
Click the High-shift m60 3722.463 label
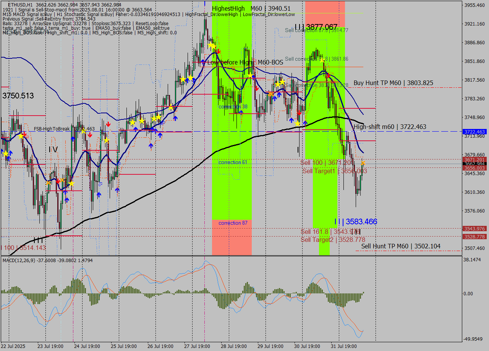[x=390, y=127]
